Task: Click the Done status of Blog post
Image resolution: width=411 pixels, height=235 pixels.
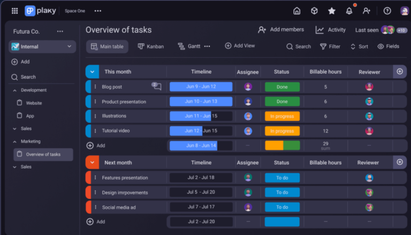Action: click(282, 87)
